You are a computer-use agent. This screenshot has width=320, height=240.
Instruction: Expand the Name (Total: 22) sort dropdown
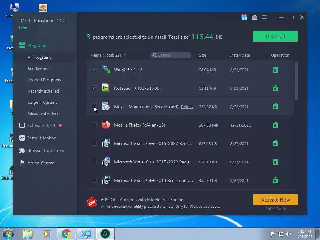(x=125, y=55)
